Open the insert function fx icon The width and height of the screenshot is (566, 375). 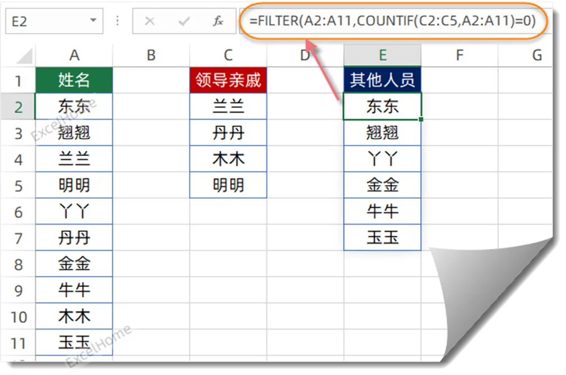(218, 21)
